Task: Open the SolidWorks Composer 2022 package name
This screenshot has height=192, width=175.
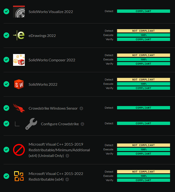Action: pos(52,60)
